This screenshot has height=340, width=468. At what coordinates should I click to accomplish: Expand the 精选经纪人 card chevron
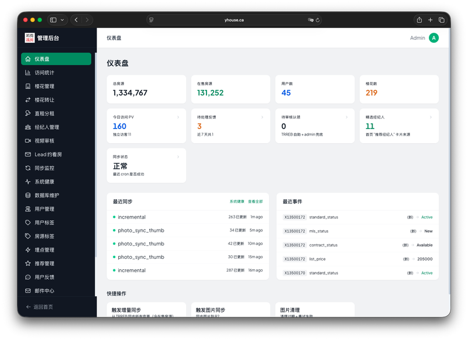[431, 117]
